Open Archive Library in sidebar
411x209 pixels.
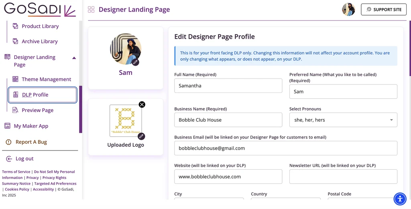pos(39,41)
